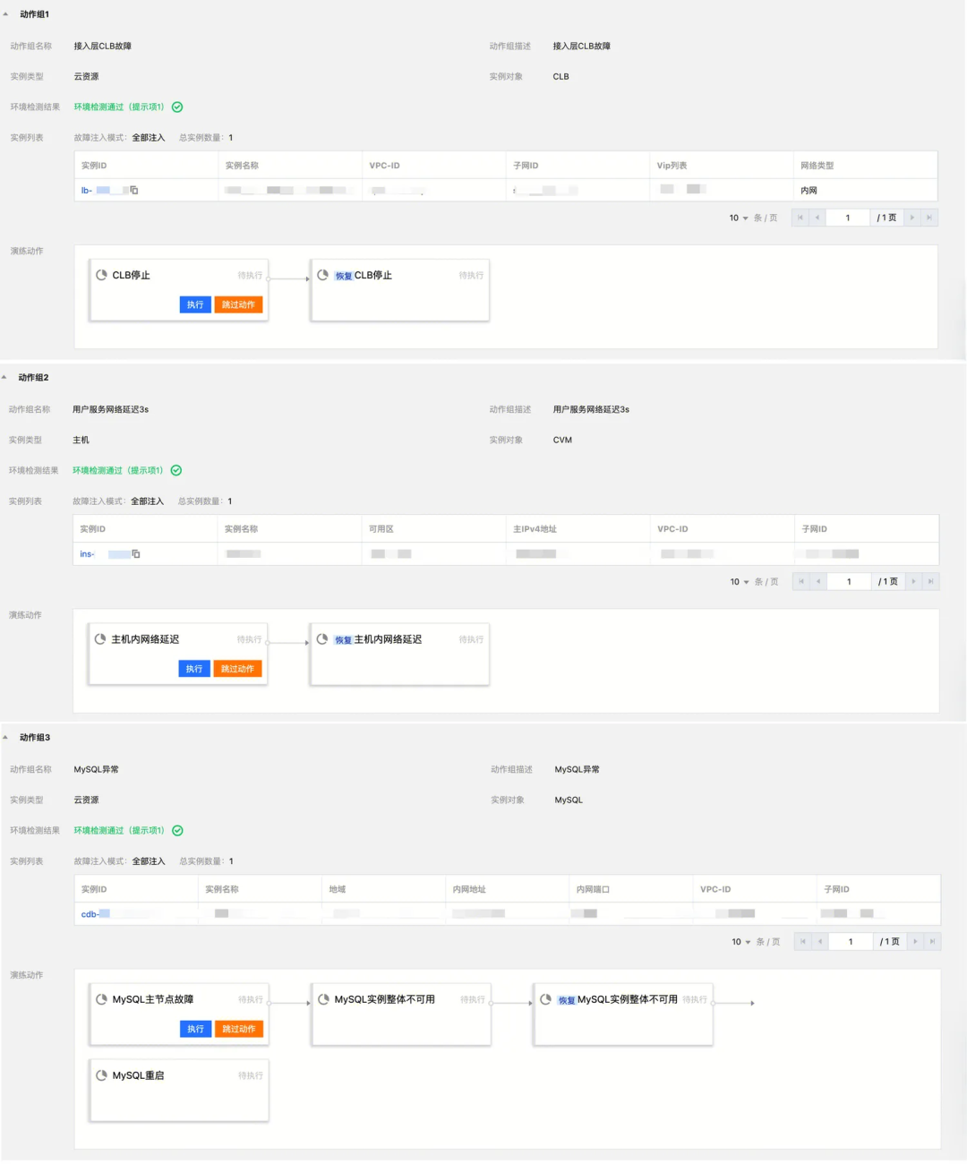
Task: Execute the MySQL主节点故障 action
Action: (195, 1030)
